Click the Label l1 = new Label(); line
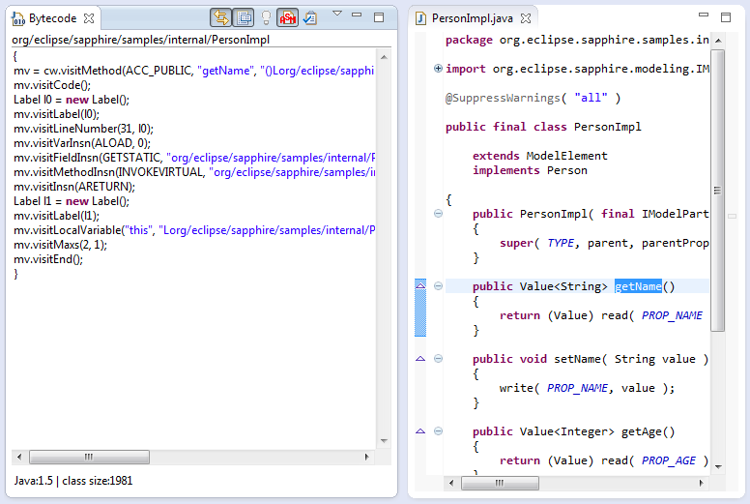This screenshot has width=750, height=504. (x=72, y=201)
